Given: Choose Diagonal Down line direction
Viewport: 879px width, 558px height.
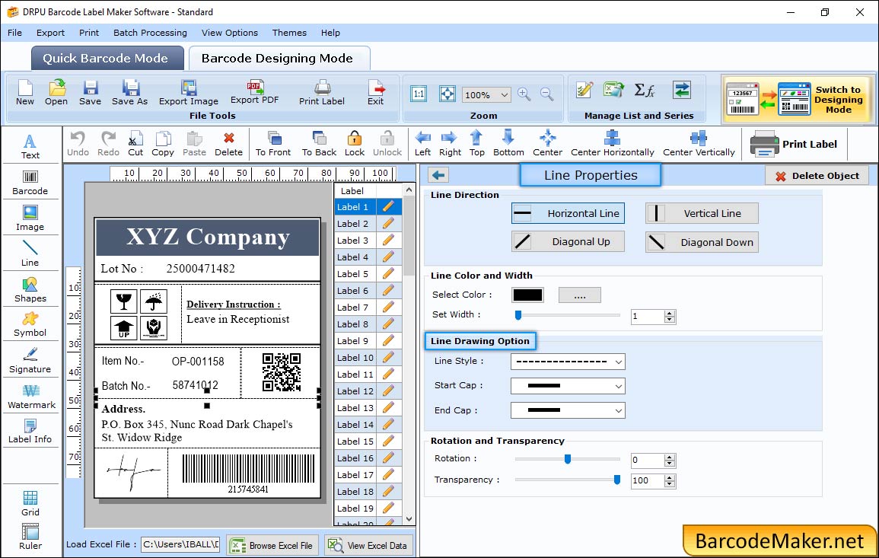Looking at the screenshot, I should point(702,242).
